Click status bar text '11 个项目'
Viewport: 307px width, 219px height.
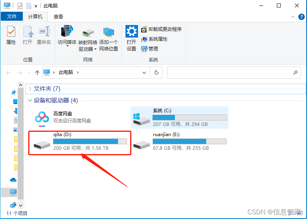click(16, 214)
